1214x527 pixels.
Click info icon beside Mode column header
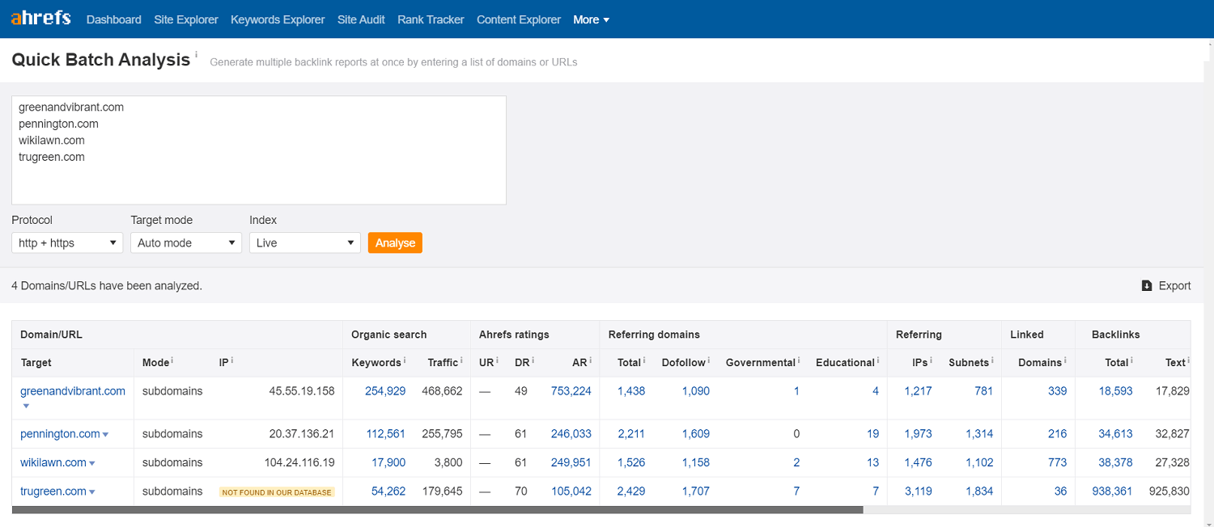(x=172, y=360)
